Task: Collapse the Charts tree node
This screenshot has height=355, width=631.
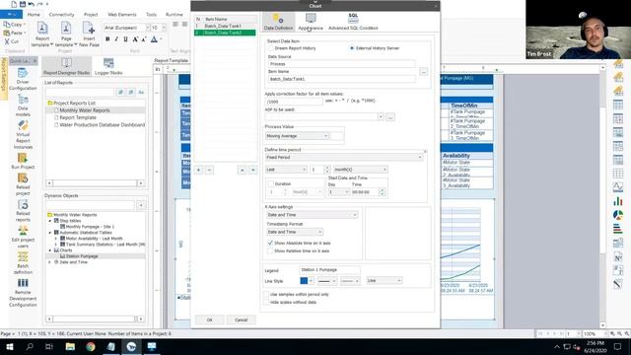Action: coord(50,250)
